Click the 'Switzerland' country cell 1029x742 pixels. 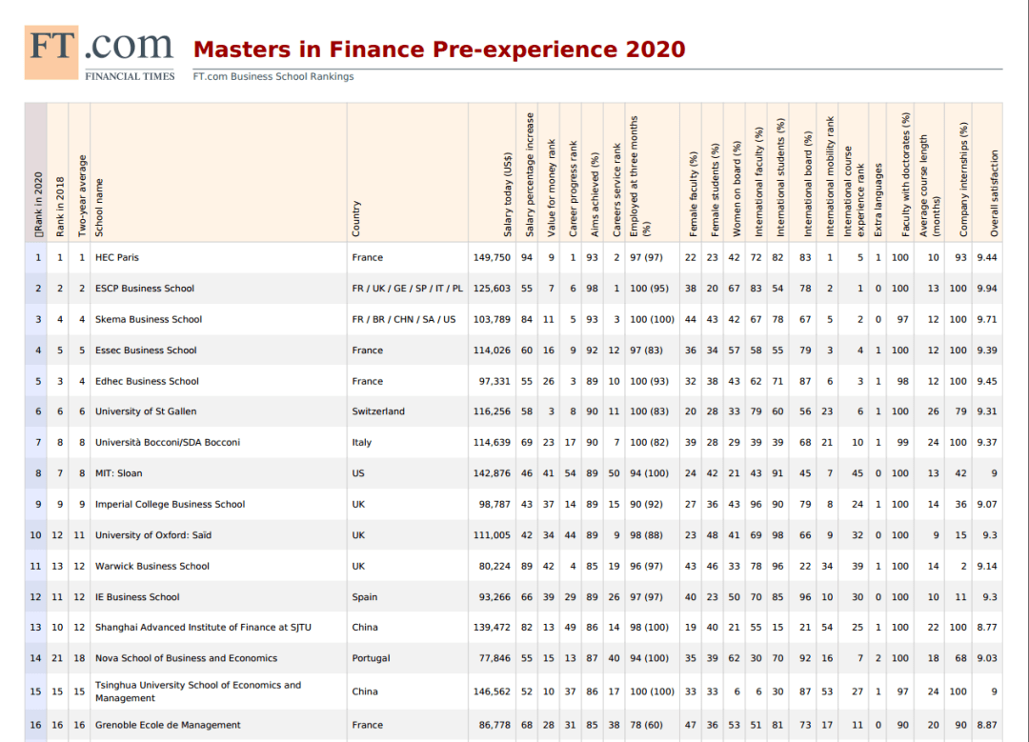[378, 411]
